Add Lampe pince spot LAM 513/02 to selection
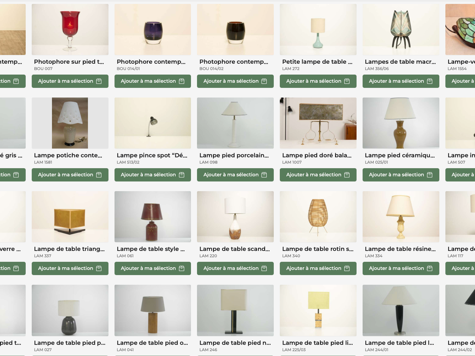This screenshot has height=356, width=475. [153, 175]
